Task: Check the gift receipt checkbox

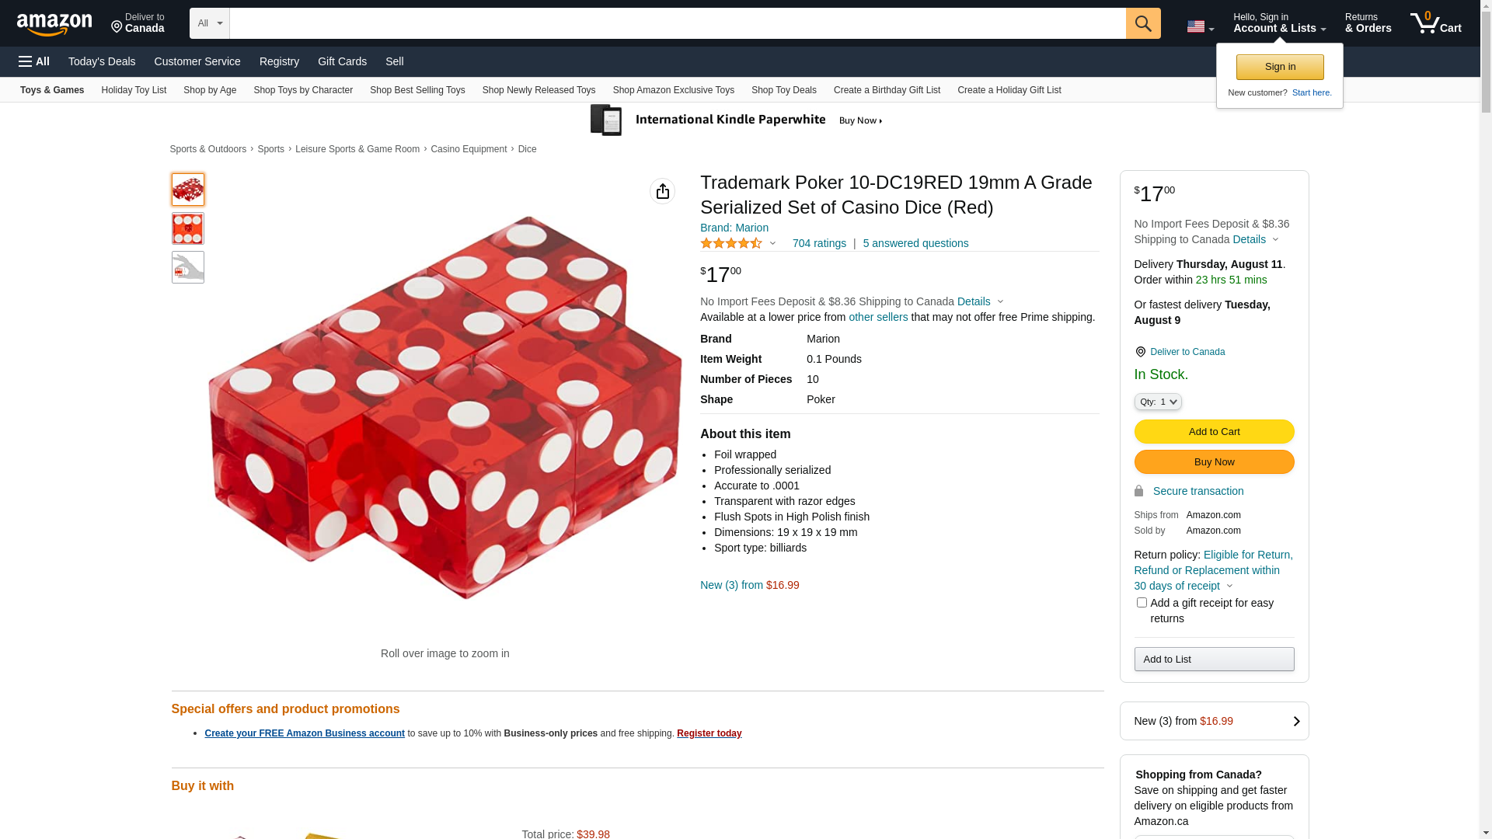Action: pos(1142,603)
